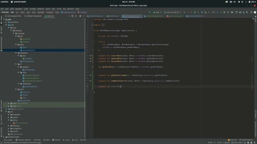Select opened file locate target icon in Project panel
Screen dimensions: 257x144
pos(72,16)
